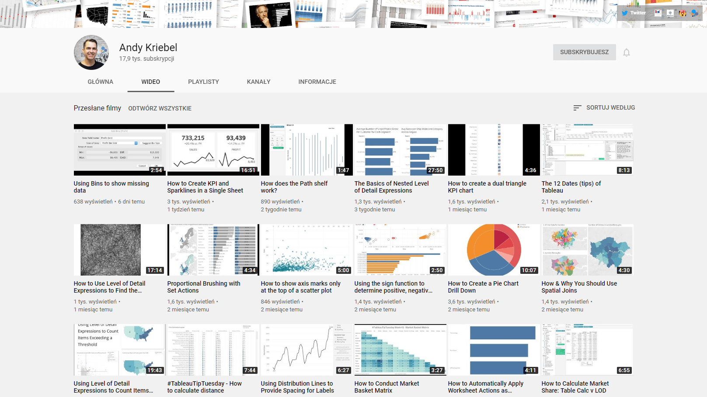Image resolution: width=707 pixels, height=397 pixels.
Task: Click ODTWÓRZ WSZYSTKIE to play all
Action: coord(160,108)
